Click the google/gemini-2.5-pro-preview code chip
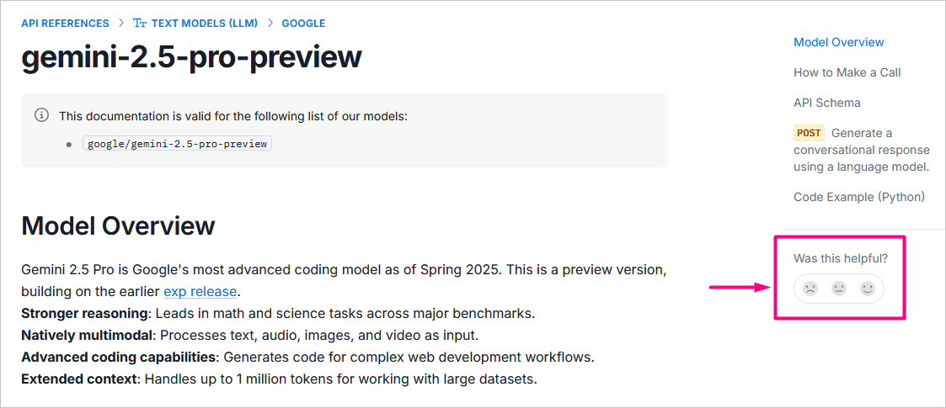This screenshot has width=946, height=408. (x=178, y=144)
